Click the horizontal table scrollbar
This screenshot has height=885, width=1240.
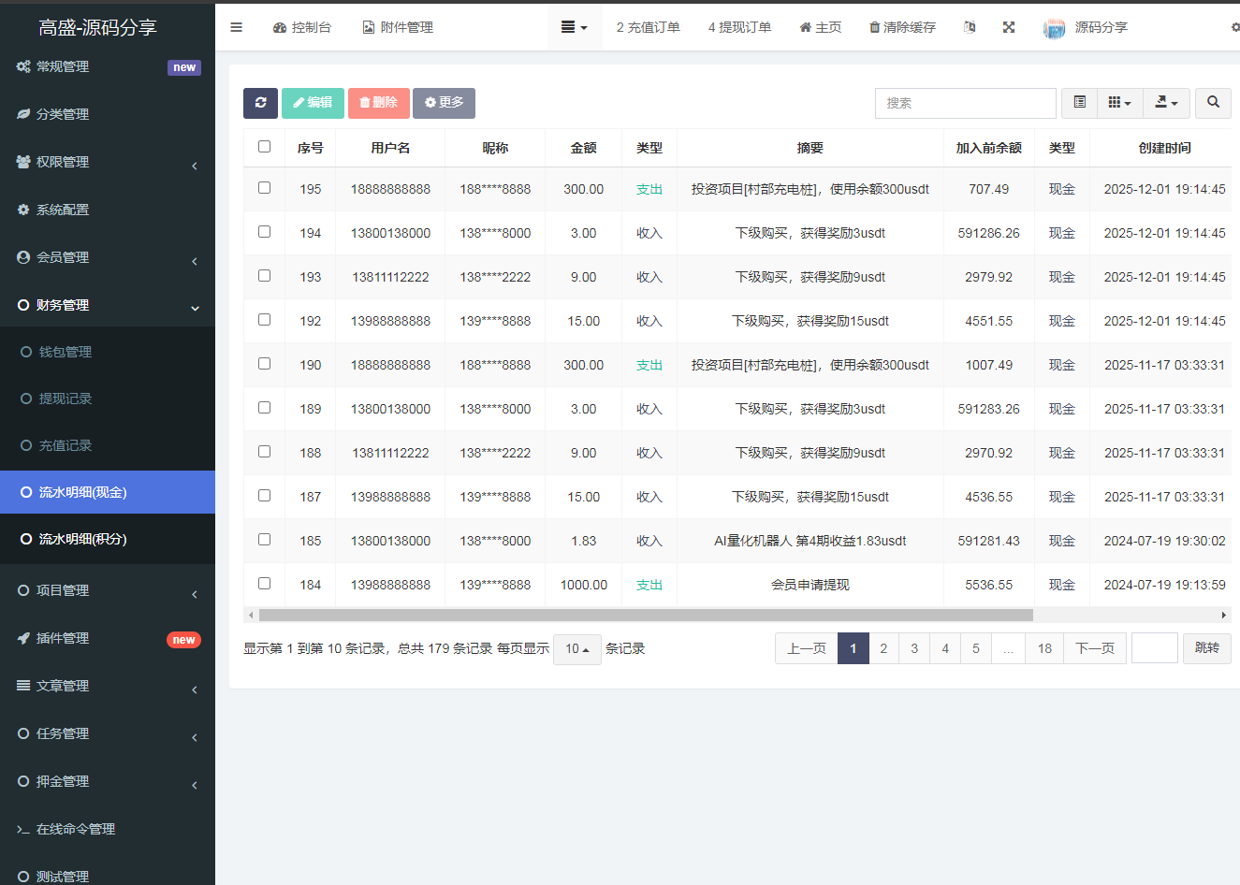tap(646, 616)
